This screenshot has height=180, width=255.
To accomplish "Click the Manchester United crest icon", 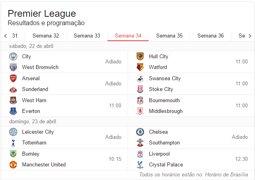I will click(x=13, y=164).
